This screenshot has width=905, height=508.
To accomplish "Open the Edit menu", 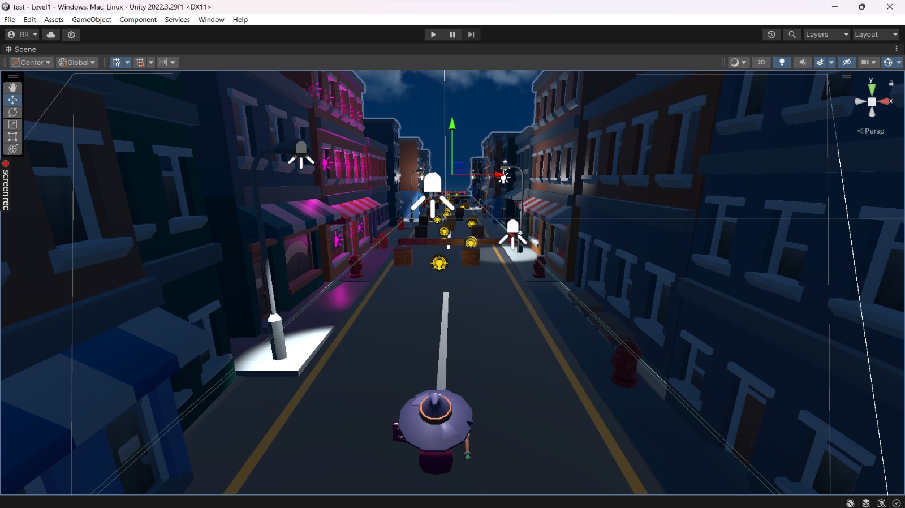I will (30, 19).
